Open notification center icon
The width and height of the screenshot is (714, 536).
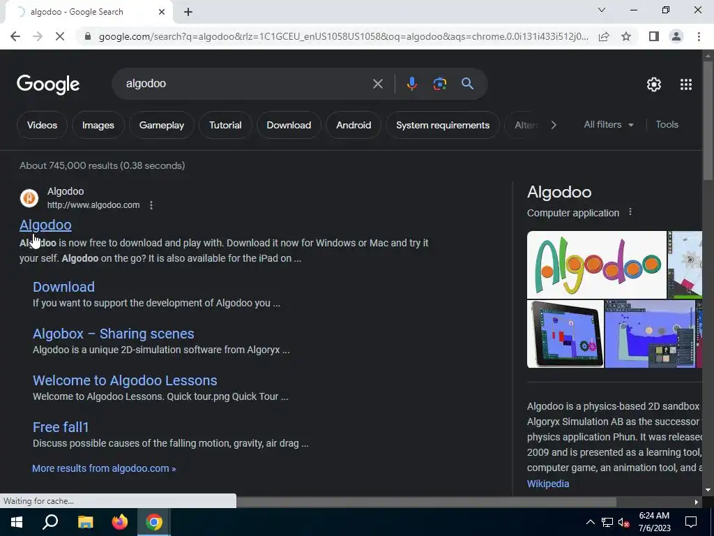point(691,522)
